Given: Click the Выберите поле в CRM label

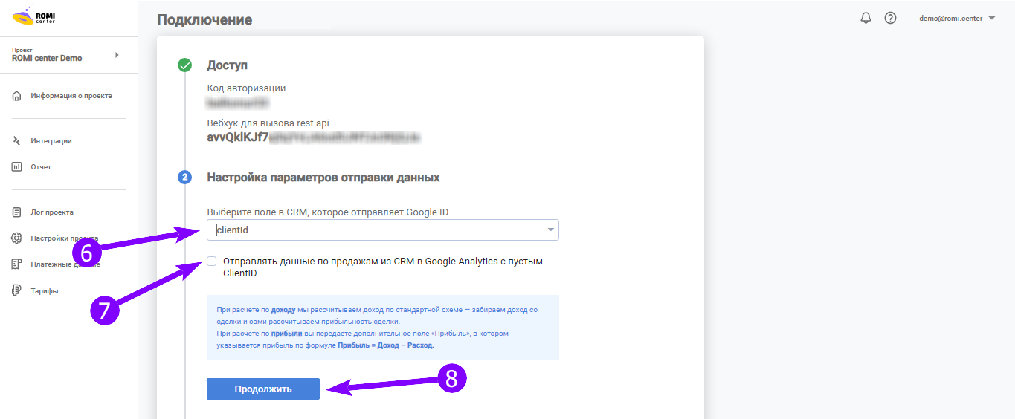Looking at the screenshot, I should click(x=328, y=212).
